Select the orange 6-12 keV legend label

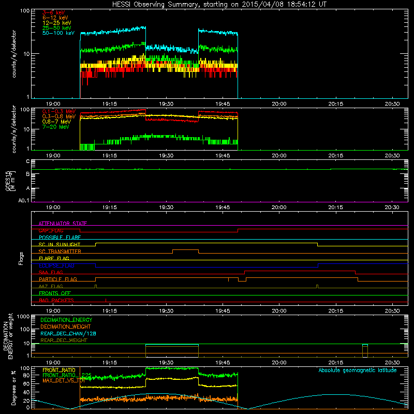click(x=55, y=18)
